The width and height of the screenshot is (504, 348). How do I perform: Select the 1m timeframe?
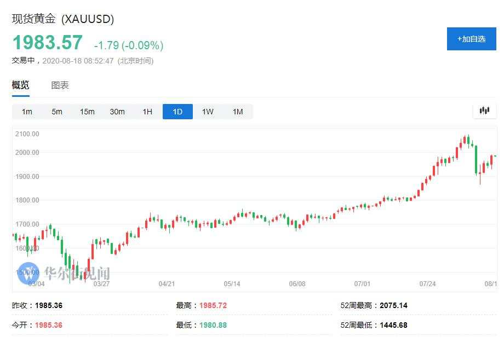(x=27, y=112)
